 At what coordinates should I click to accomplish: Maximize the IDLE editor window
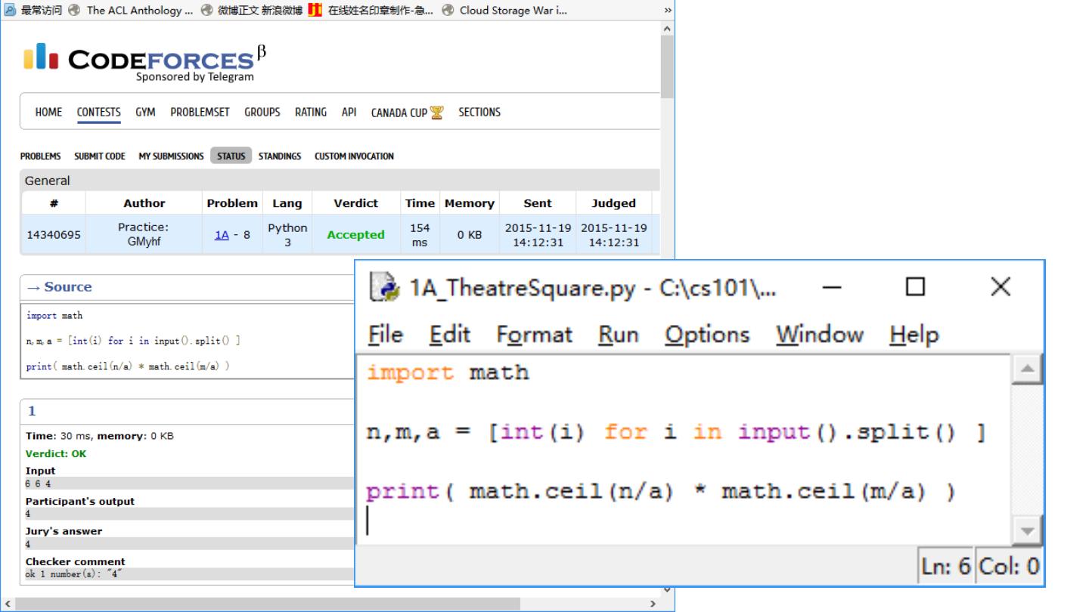[x=915, y=287]
